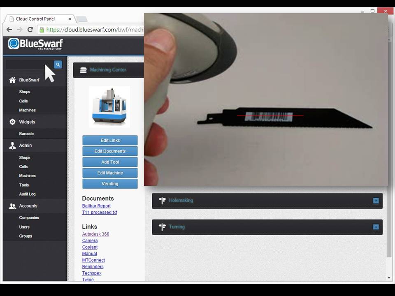Reload the page with the refresh icon
The image size is (395, 296).
click(x=30, y=30)
